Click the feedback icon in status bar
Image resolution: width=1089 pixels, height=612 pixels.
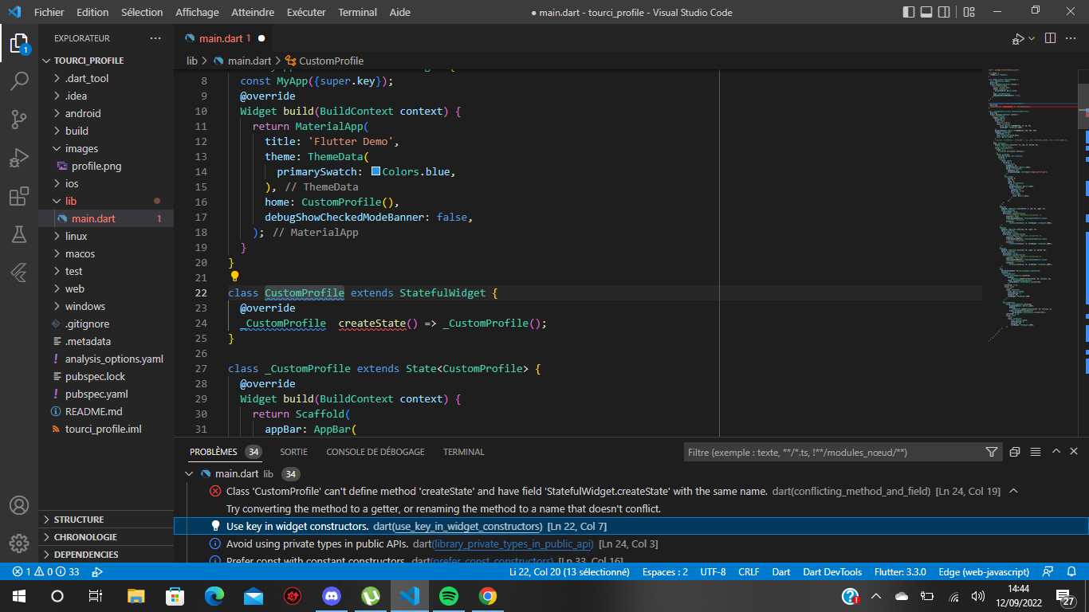[x=1049, y=571]
